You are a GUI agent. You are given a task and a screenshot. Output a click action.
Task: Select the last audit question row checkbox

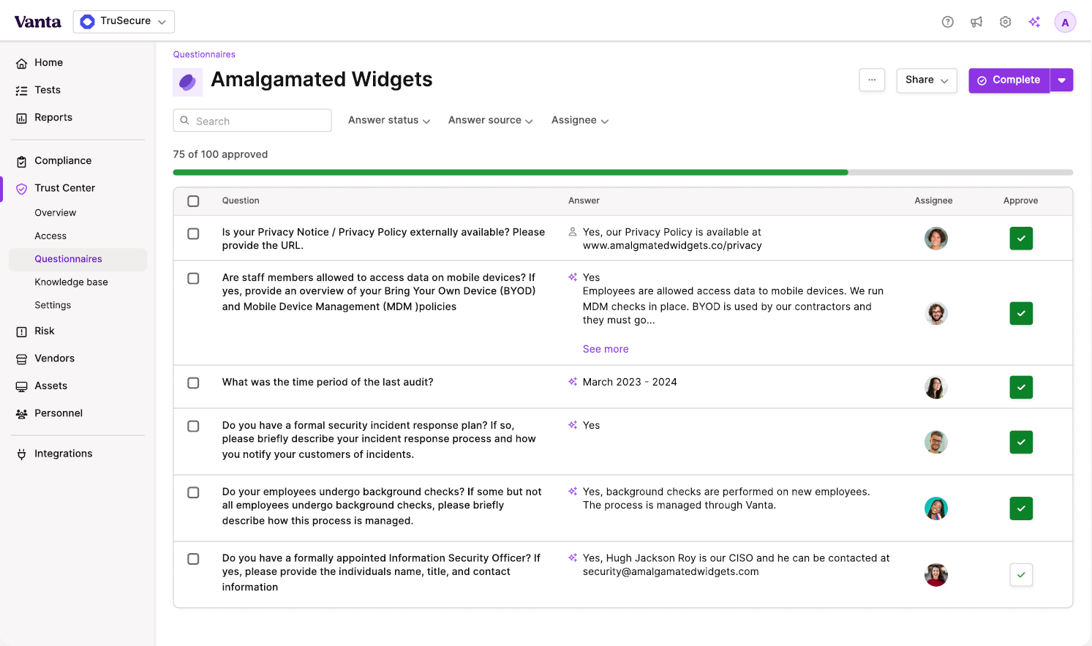[193, 383]
